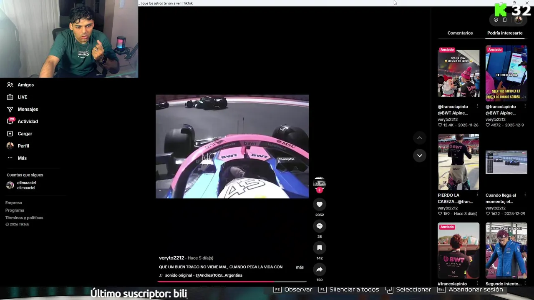
Task: Open the pinned 'End of an era' thumbnail
Action: click(x=506, y=73)
